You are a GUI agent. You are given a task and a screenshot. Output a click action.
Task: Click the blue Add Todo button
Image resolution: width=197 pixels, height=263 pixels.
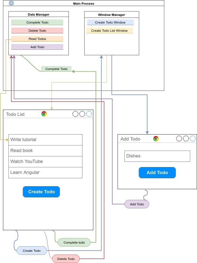coord(157,173)
